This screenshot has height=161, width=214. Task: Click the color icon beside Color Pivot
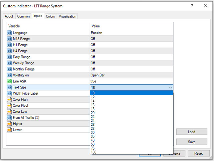click(x=9, y=106)
